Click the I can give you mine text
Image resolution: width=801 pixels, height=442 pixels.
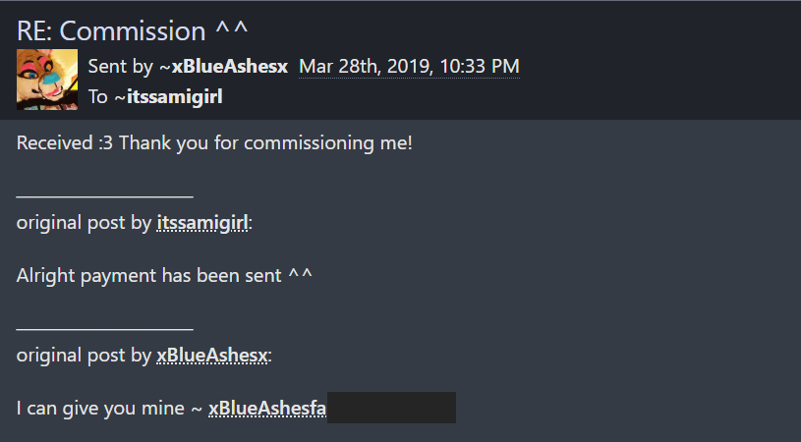(100, 409)
